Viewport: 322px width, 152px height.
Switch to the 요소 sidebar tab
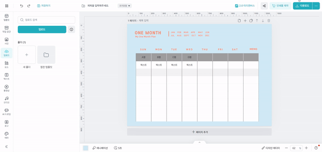coord(6,65)
